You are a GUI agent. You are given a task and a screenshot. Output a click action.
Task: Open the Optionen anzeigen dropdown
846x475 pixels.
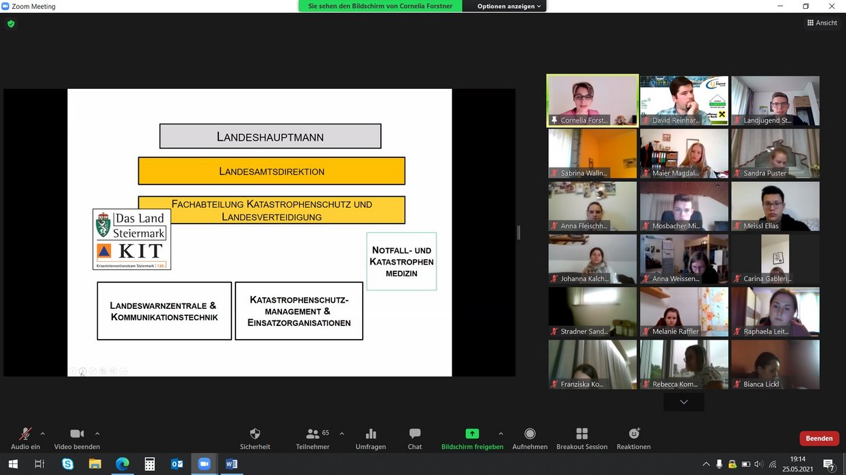coord(509,6)
